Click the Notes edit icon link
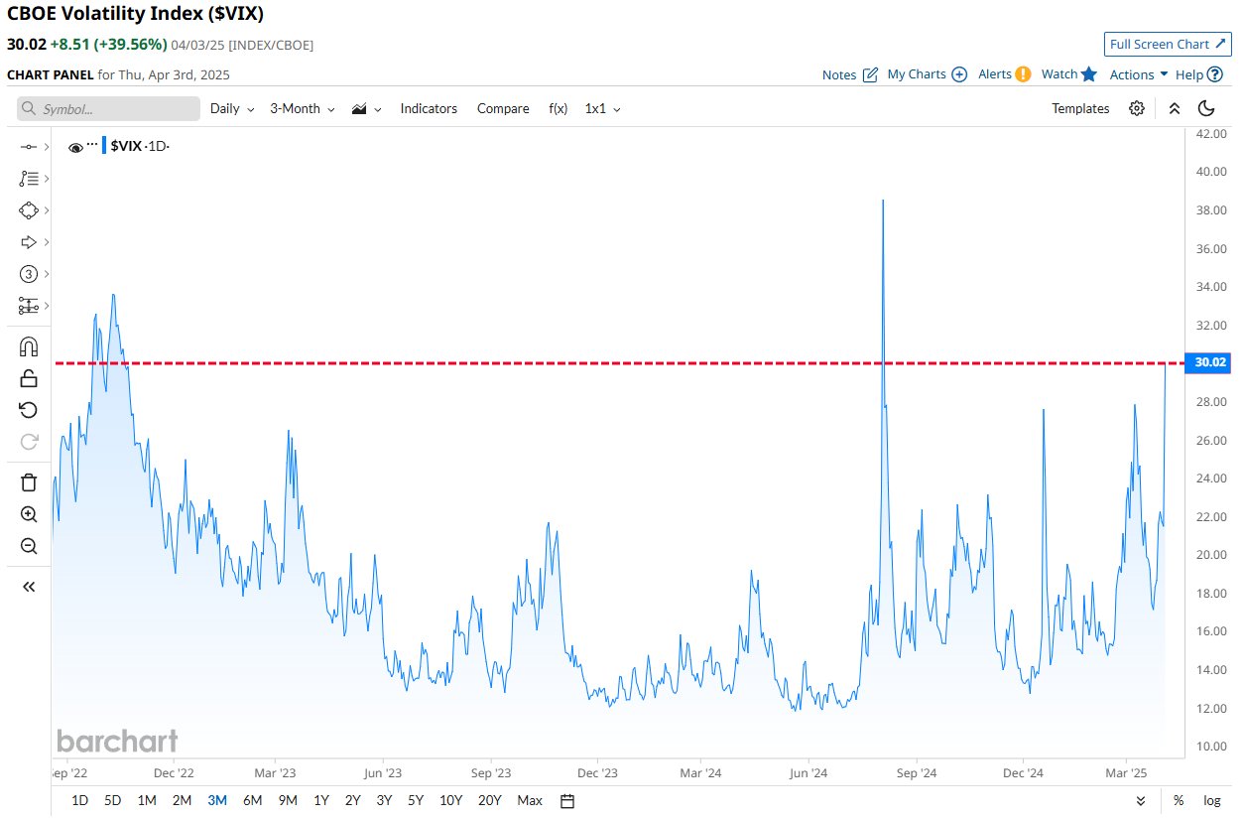Viewport: 1244px width, 819px height. pyautogui.click(x=850, y=74)
